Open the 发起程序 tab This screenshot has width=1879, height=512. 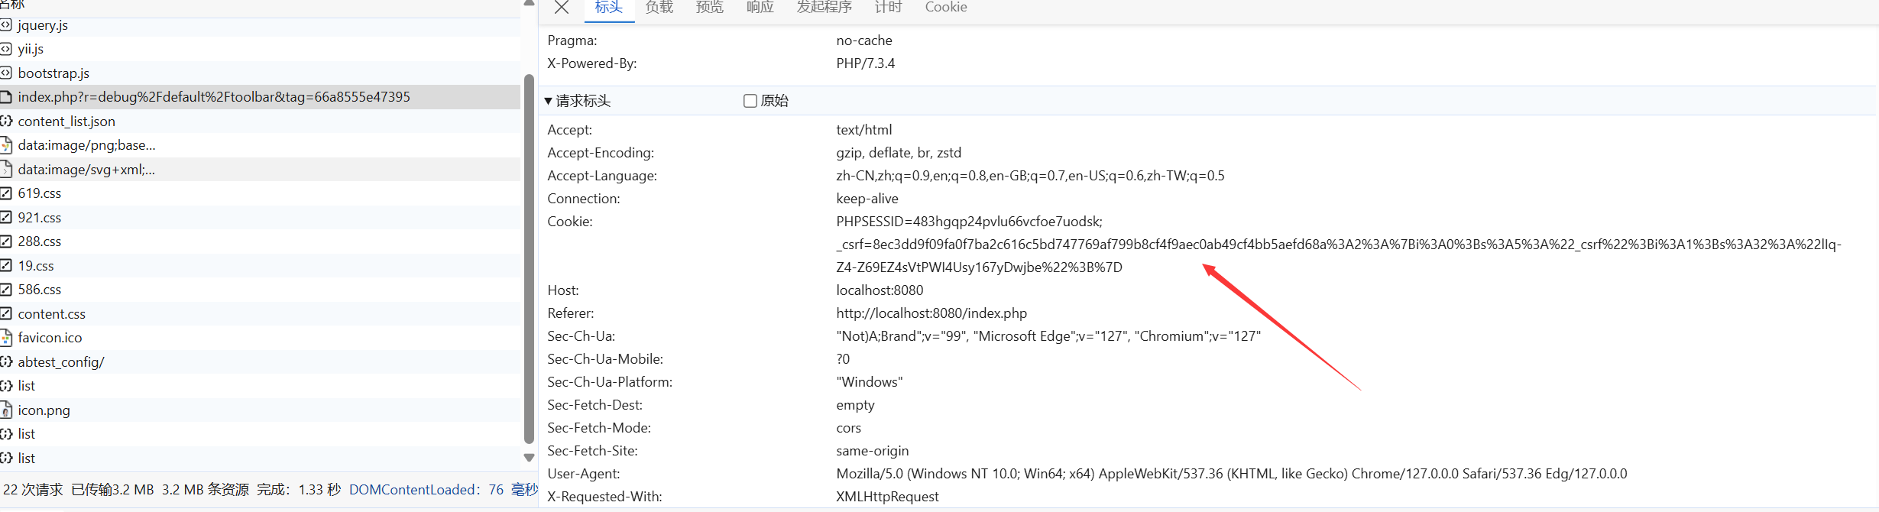[x=824, y=8]
